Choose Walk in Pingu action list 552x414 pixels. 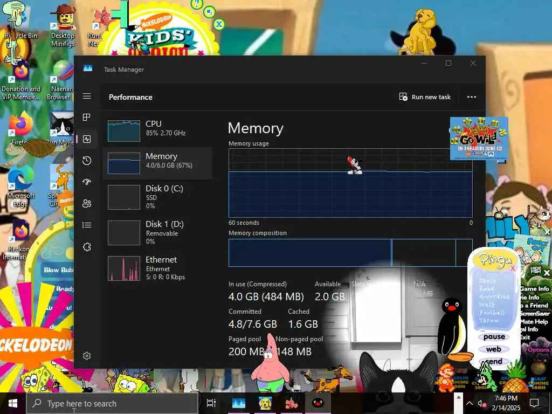(487, 305)
